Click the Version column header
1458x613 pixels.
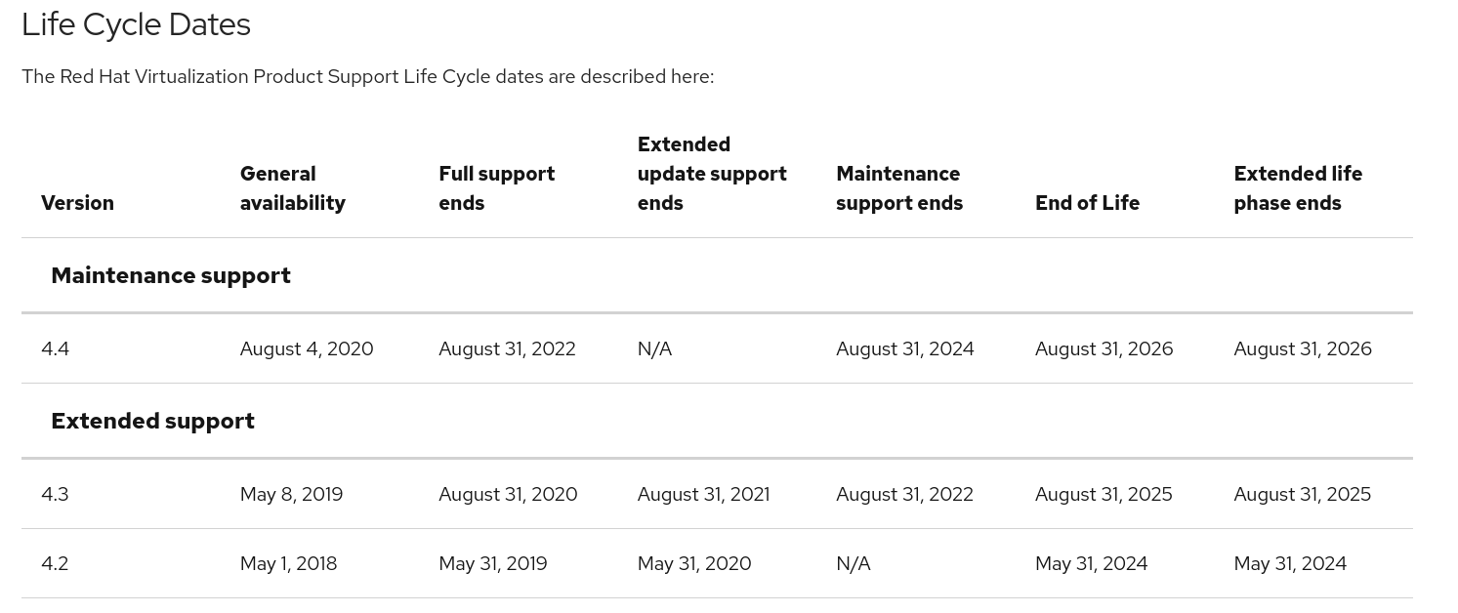click(77, 203)
